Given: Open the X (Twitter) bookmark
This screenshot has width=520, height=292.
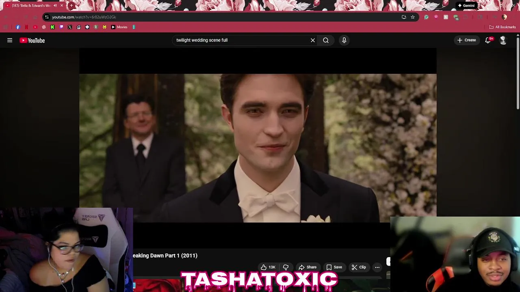Looking at the screenshot, I should (70, 27).
